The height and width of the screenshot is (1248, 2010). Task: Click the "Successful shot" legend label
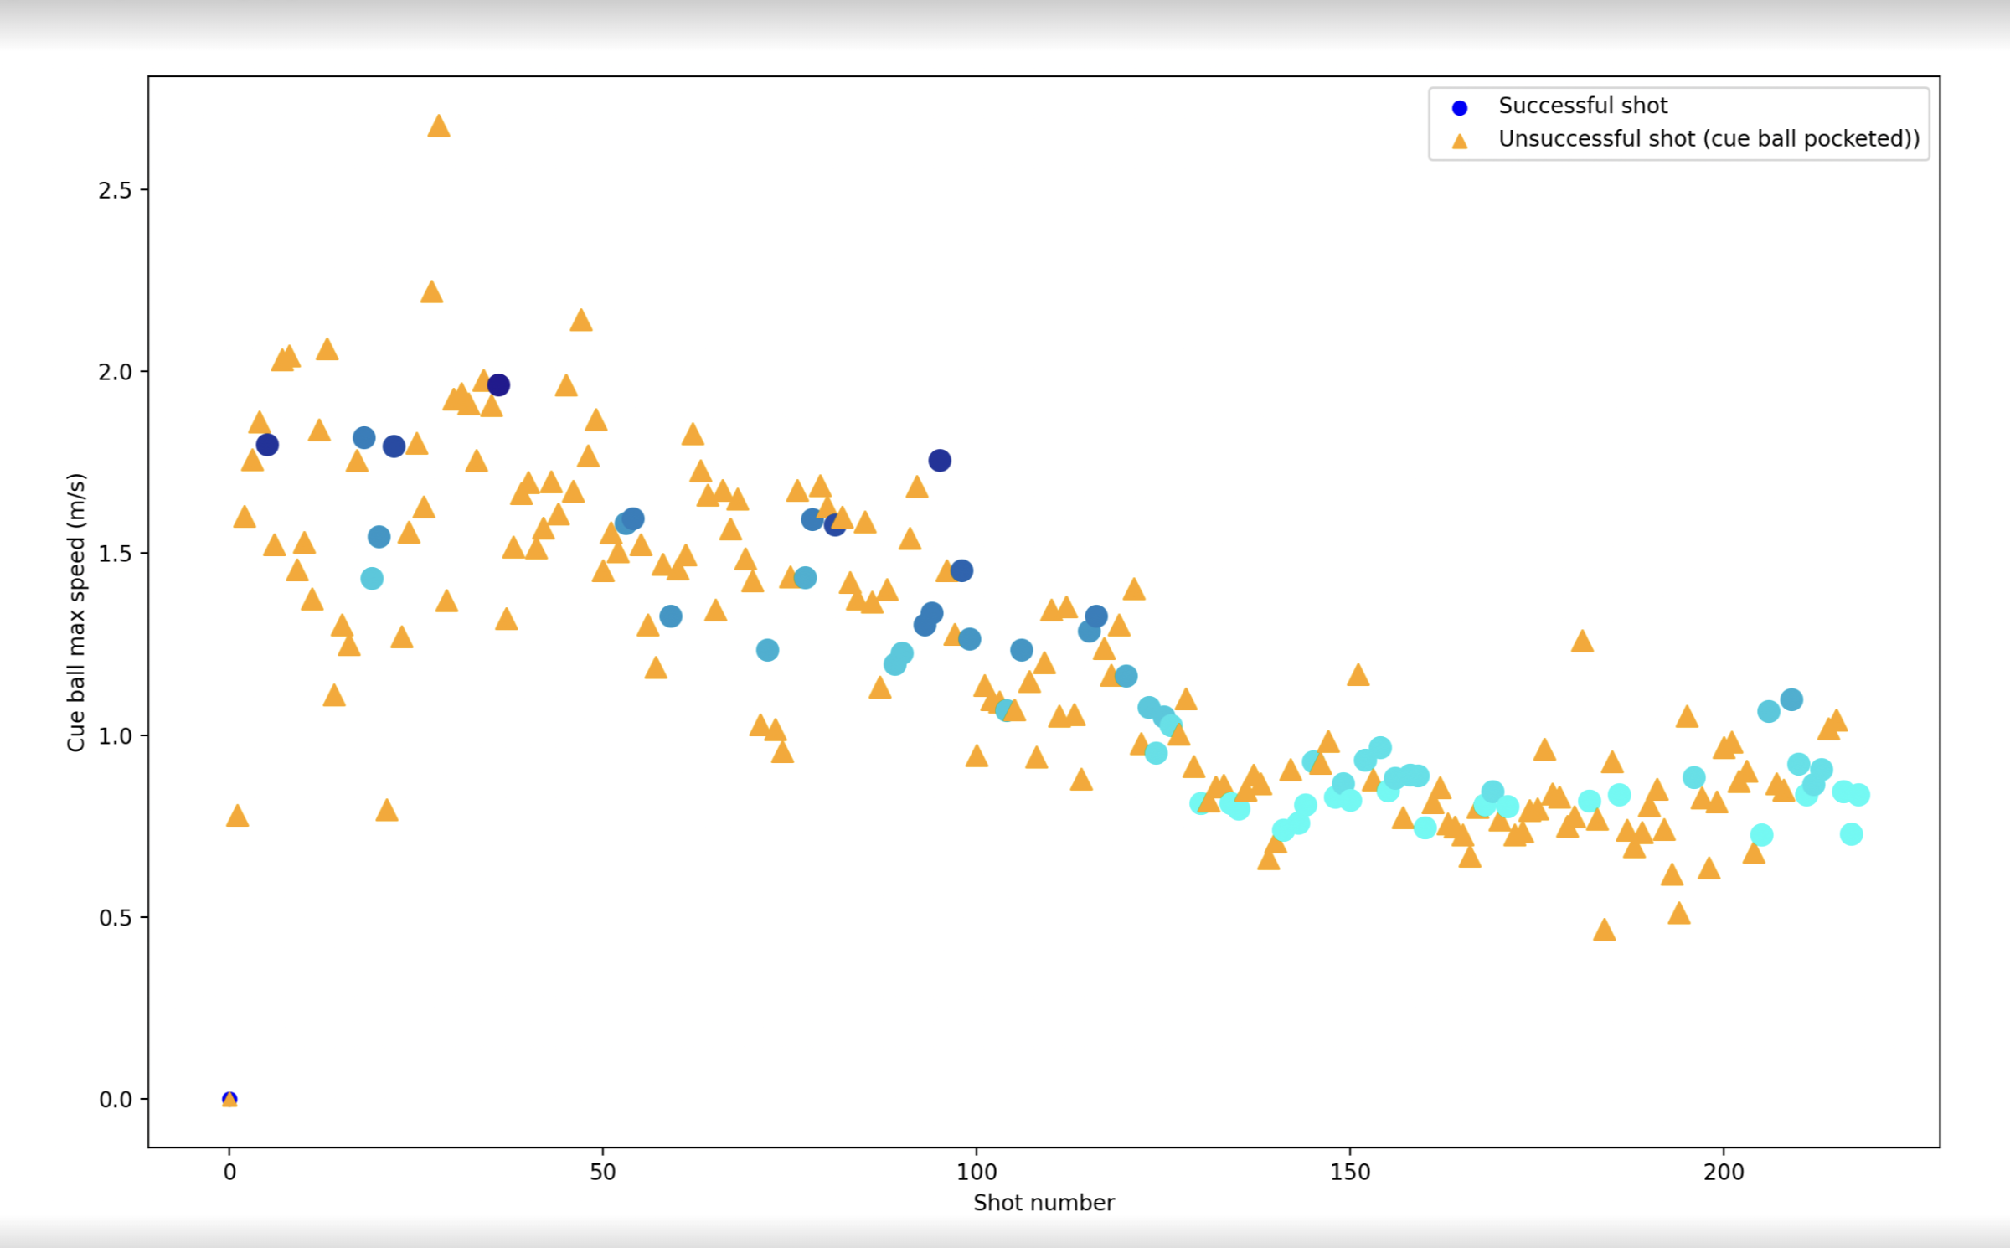pos(1583,106)
